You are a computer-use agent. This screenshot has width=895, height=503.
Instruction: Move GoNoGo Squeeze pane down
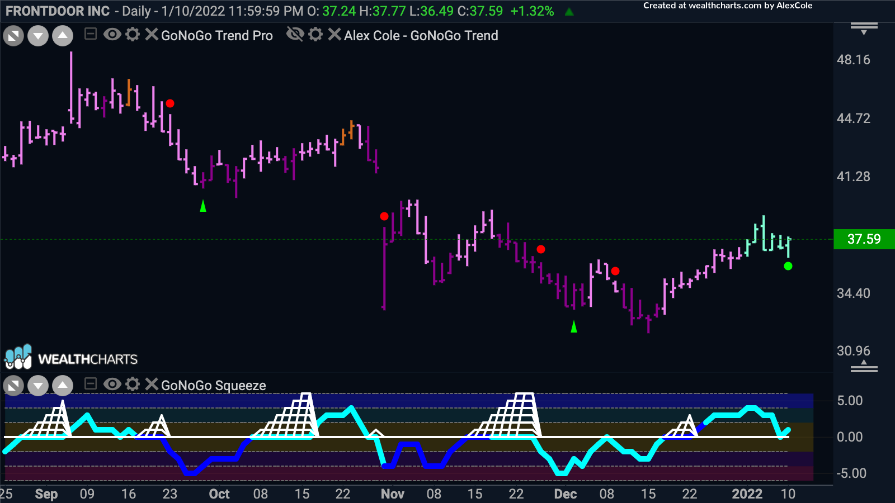[x=38, y=386]
